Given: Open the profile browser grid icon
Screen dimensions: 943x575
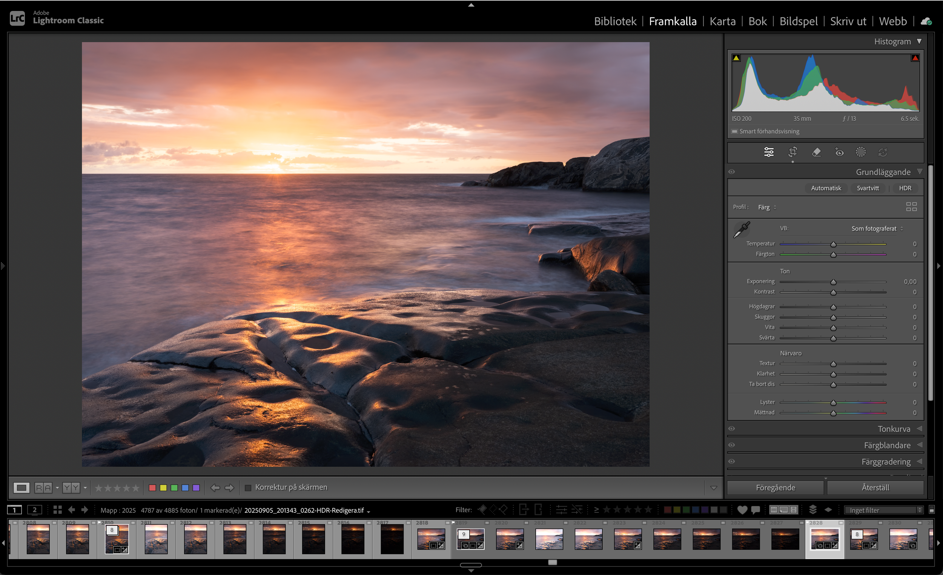Looking at the screenshot, I should [911, 207].
